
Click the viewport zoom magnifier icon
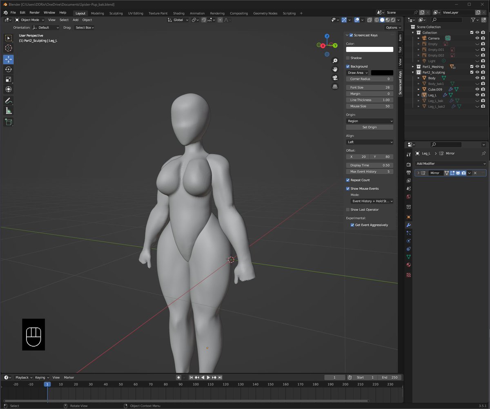click(335, 61)
